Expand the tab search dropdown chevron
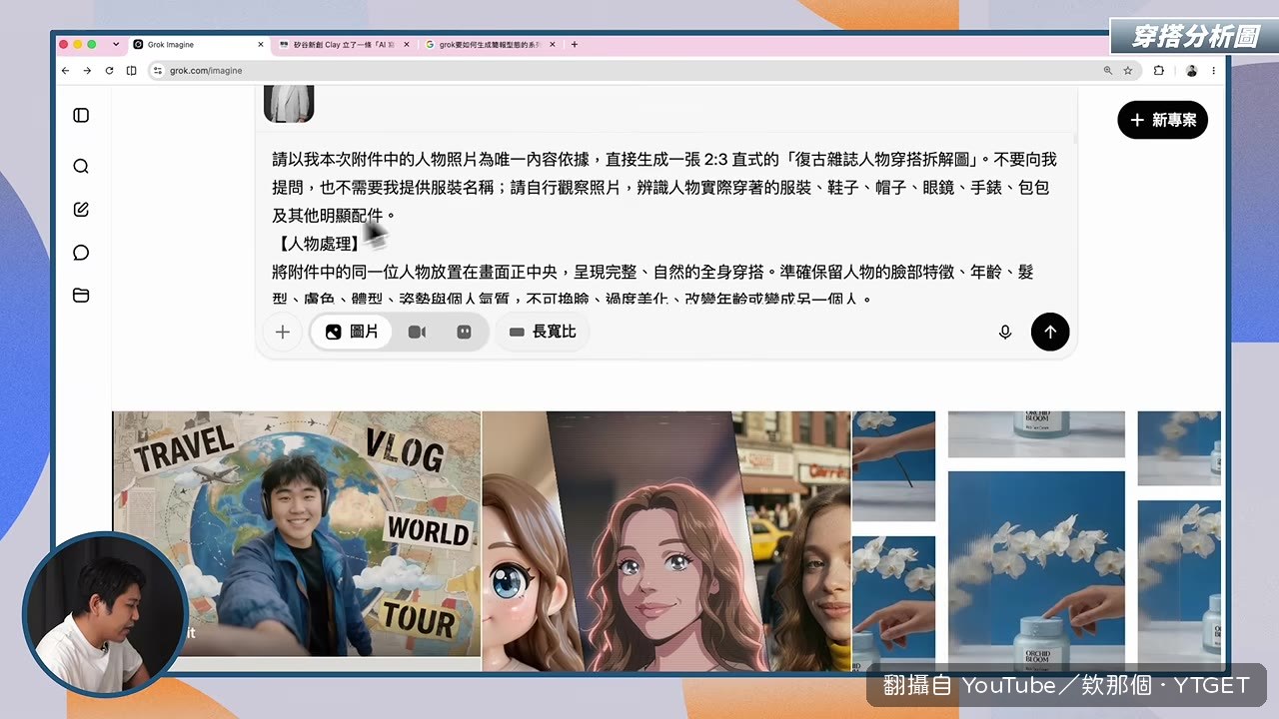Image resolution: width=1279 pixels, height=719 pixels. (116, 45)
